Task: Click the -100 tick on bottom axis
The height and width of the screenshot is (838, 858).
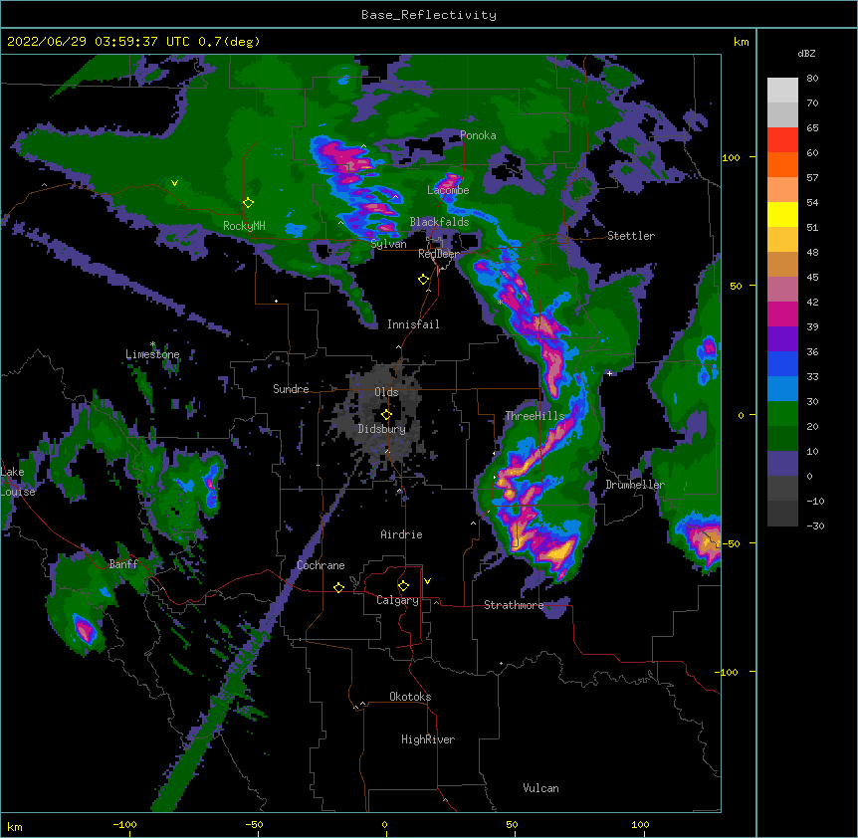Action: click(x=124, y=824)
